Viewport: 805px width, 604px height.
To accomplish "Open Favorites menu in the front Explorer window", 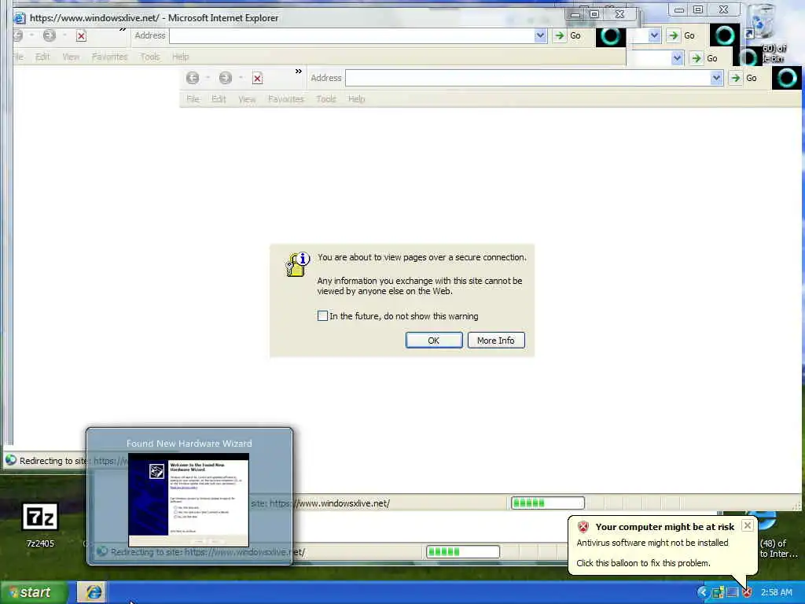I will [286, 99].
